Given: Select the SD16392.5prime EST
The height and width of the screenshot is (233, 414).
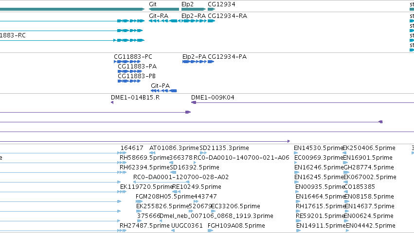Looking at the screenshot, I should 194,167.
